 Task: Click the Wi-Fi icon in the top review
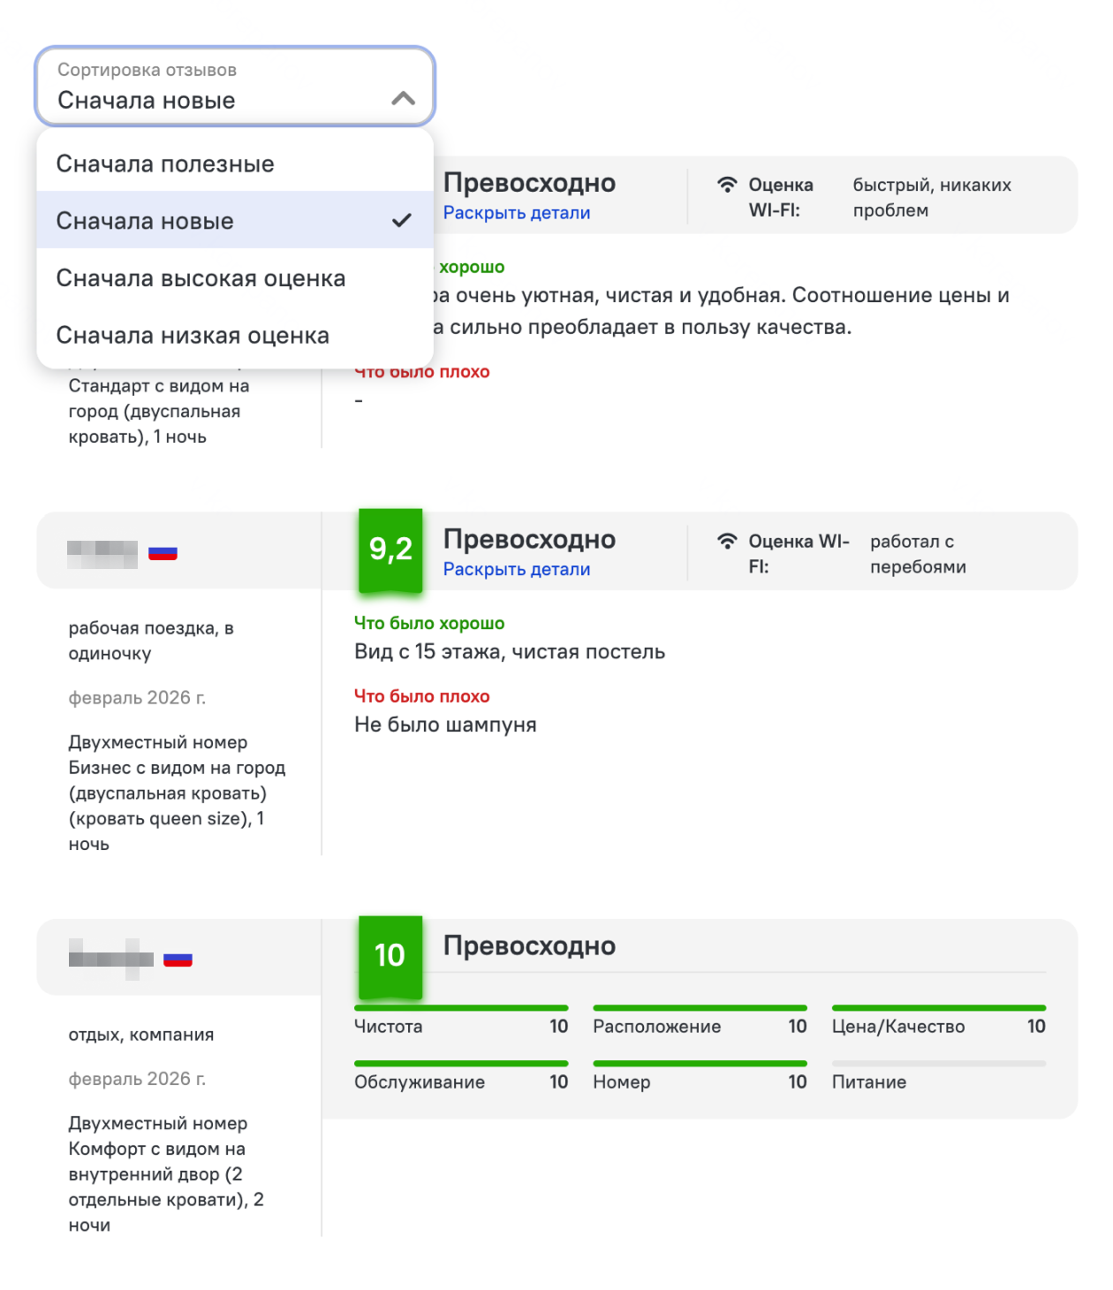click(x=726, y=184)
